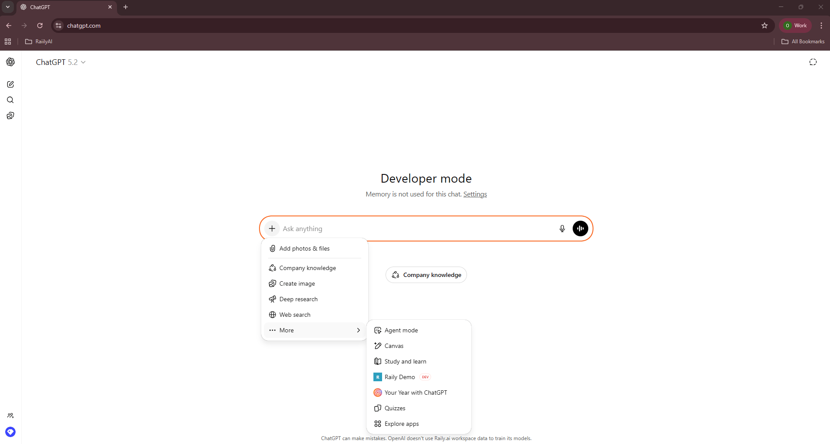Select Add photos & files
This screenshot has height=444, width=830.
tap(315, 248)
